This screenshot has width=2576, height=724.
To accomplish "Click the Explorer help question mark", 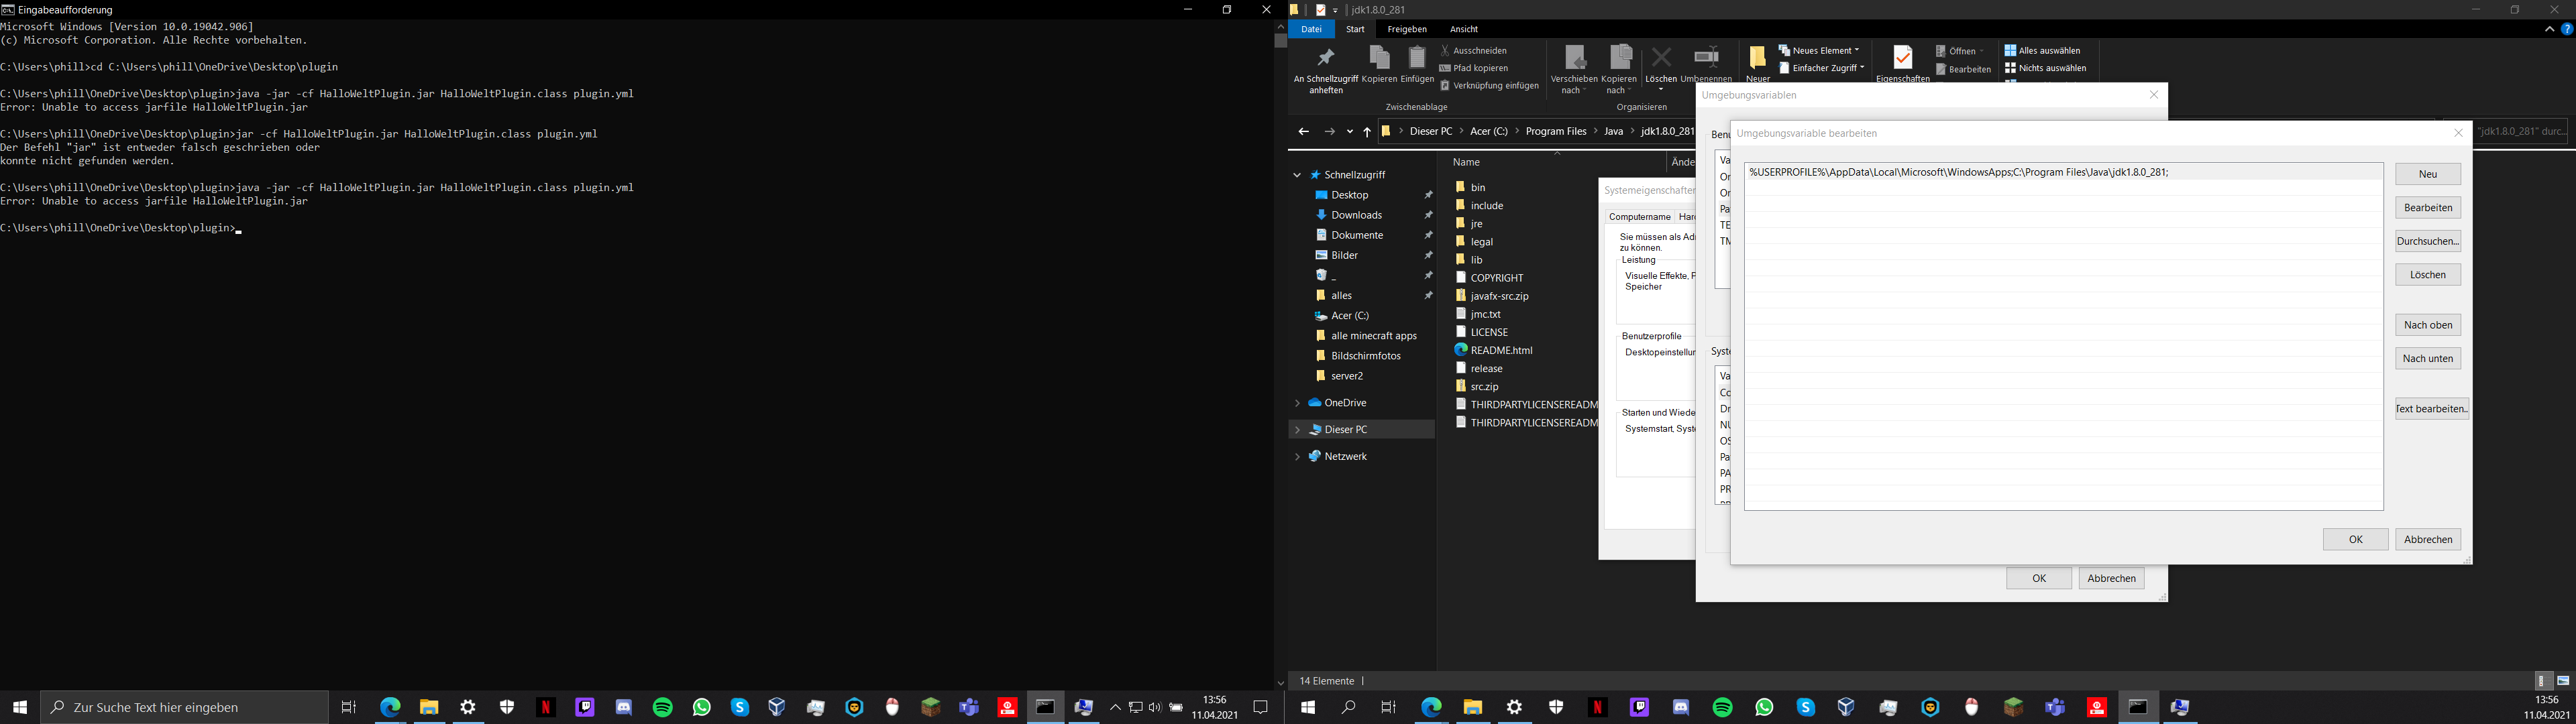I will (2566, 29).
